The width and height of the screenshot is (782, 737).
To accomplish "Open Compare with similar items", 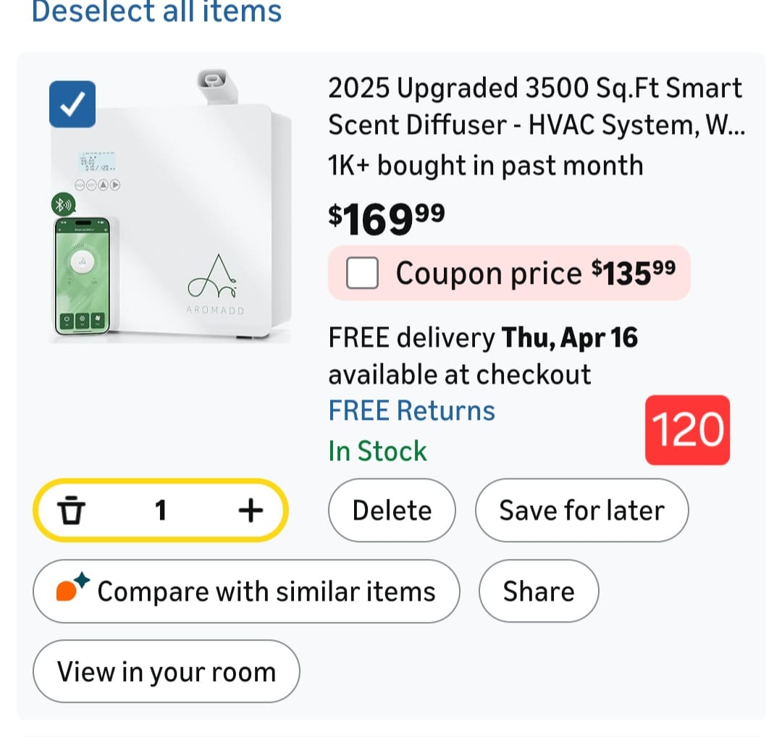I will [x=246, y=591].
